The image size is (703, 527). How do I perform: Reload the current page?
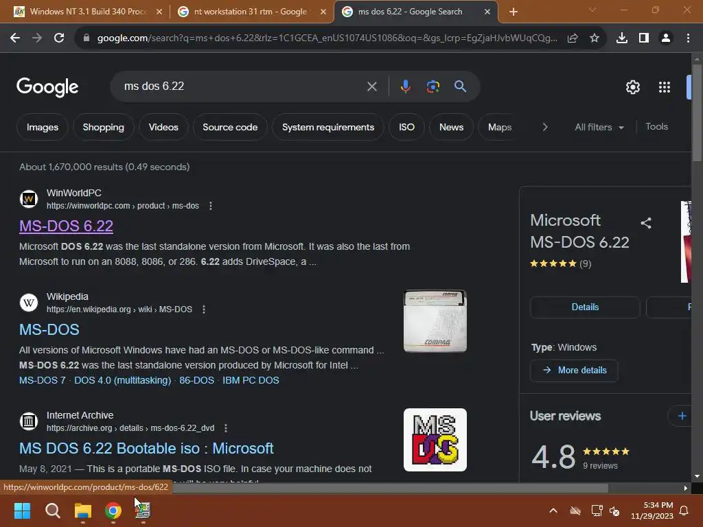pos(59,38)
